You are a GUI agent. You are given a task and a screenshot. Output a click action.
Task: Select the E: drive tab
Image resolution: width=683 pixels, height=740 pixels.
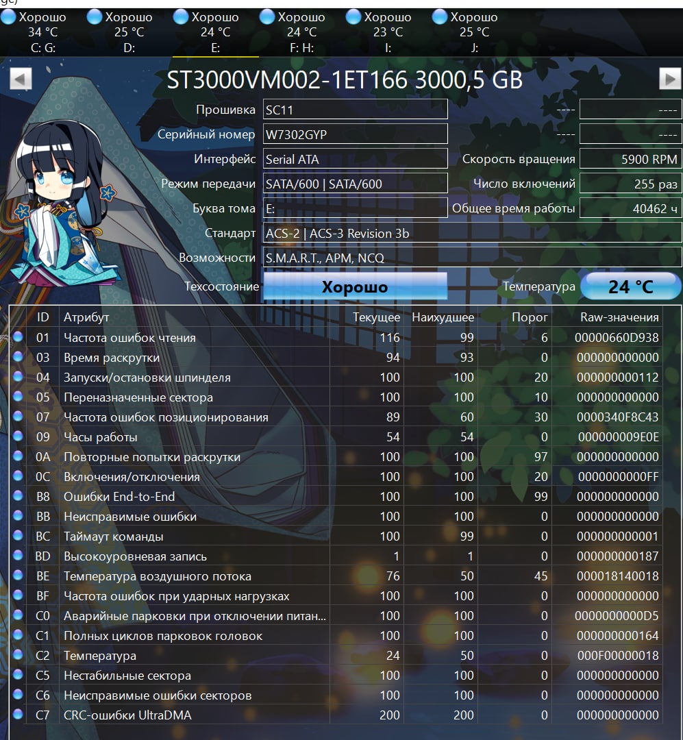[x=216, y=32]
